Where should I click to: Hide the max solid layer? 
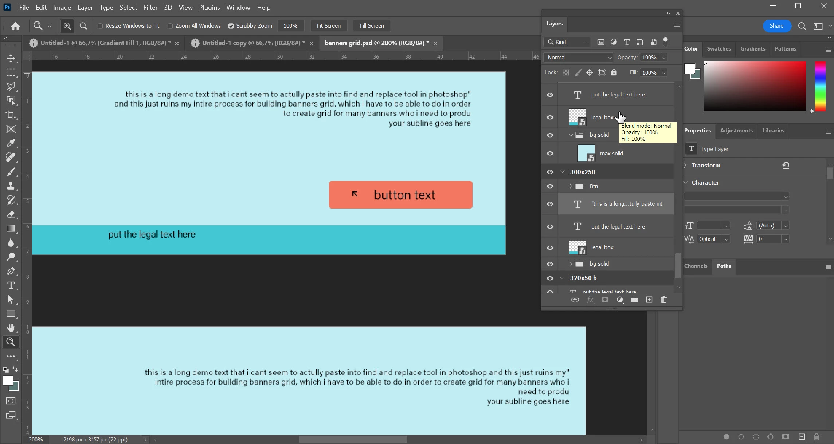click(x=550, y=154)
